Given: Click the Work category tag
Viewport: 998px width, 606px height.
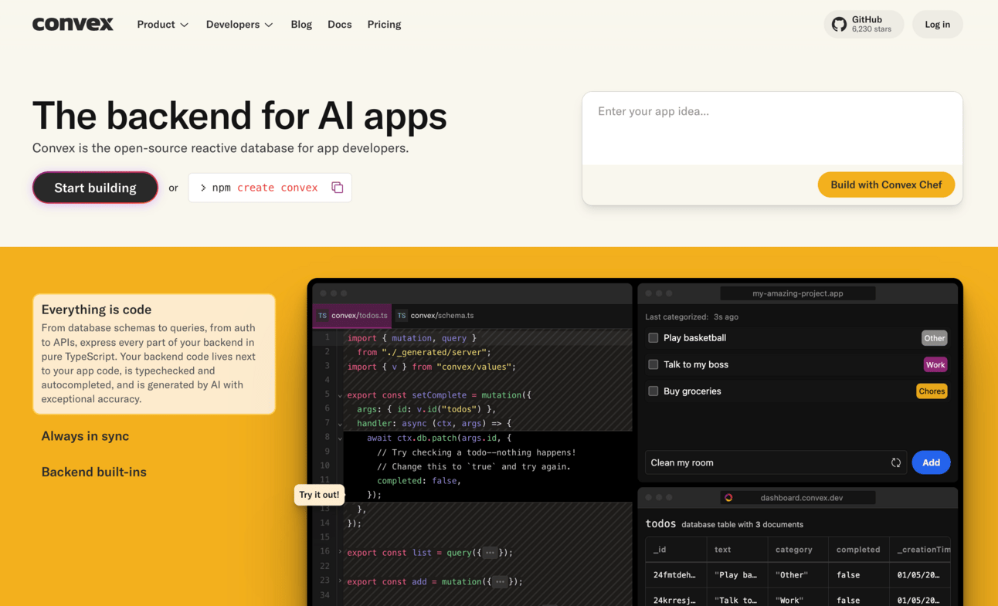Looking at the screenshot, I should point(935,364).
